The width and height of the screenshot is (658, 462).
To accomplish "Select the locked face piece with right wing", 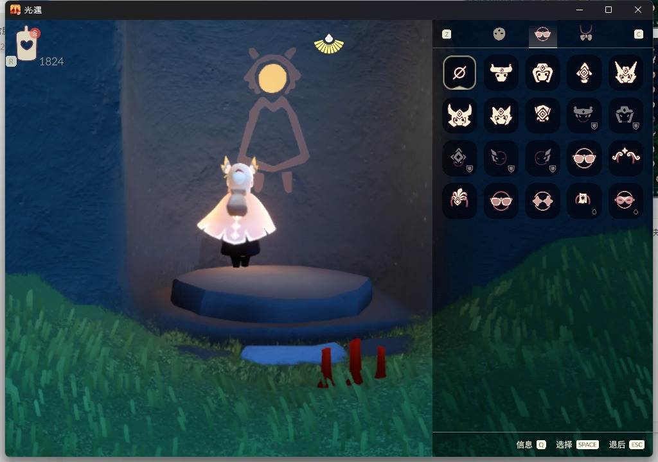I will (542, 158).
